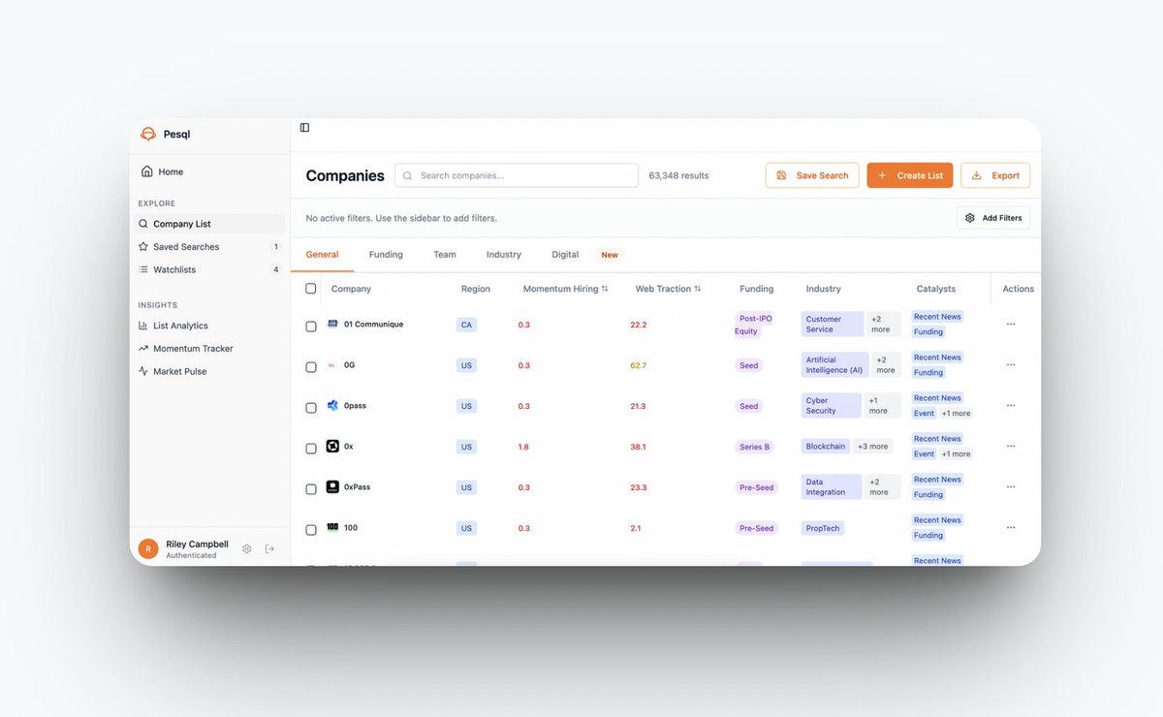Focus the Search companies input field
1163x717 pixels.
pyautogui.click(x=517, y=175)
